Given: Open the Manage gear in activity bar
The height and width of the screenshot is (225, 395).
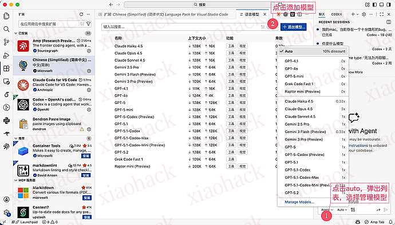Looking at the screenshot, I should tap(6, 212).
